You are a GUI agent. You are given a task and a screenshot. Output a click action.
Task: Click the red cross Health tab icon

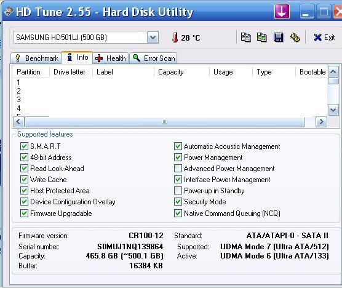[x=99, y=58]
